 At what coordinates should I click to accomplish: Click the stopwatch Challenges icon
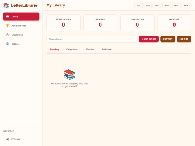tap(7, 35)
